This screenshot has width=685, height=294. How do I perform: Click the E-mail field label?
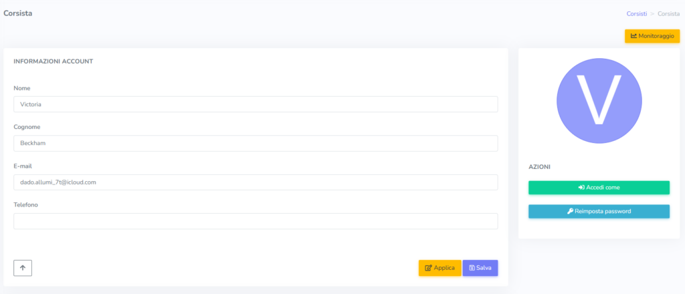click(23, 166)
